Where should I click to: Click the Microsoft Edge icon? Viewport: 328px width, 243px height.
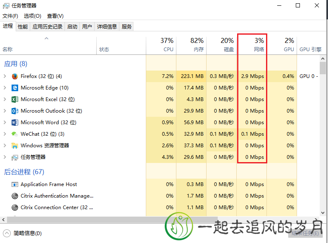point(14,88)
